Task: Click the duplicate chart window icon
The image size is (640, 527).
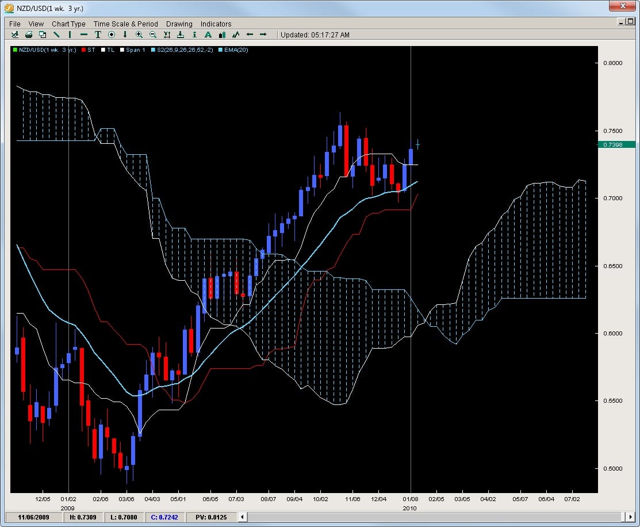Action: pos(43,35)
